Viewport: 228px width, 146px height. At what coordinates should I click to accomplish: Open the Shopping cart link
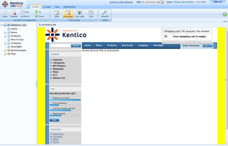pyautogui.click(x=172, y=31)
